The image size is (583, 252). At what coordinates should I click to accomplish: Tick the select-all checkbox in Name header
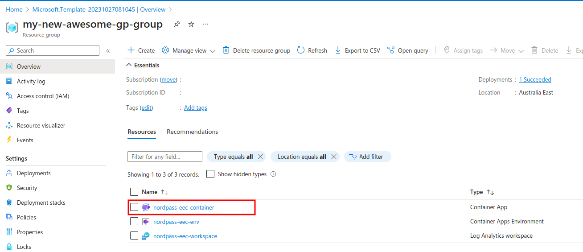click(x=134, y=192)
